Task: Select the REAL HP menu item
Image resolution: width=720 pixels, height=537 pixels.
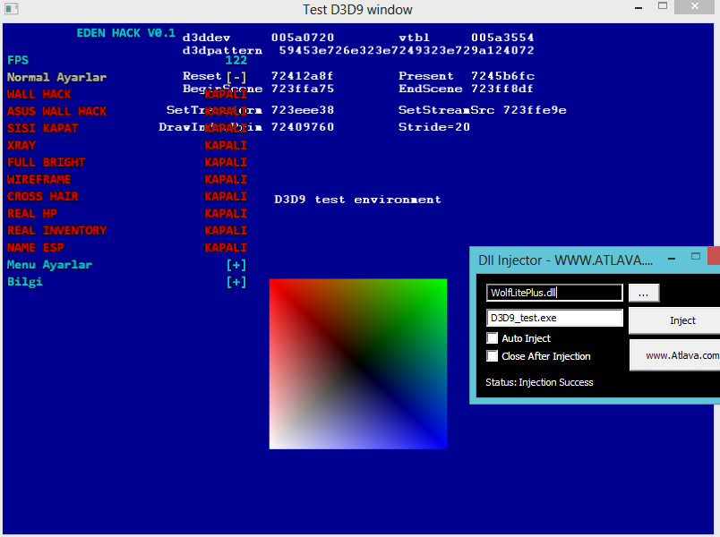Action: tap(32, 213)
